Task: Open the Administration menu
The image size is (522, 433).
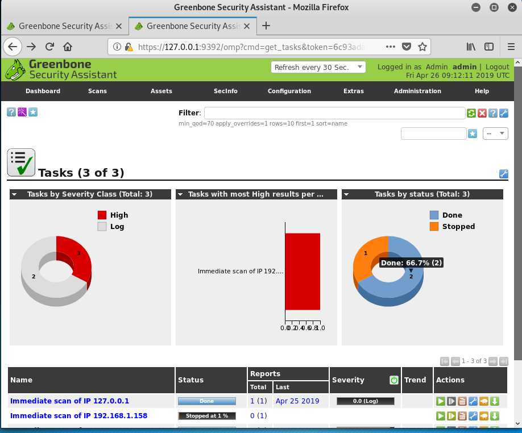Action: (417, 91)
